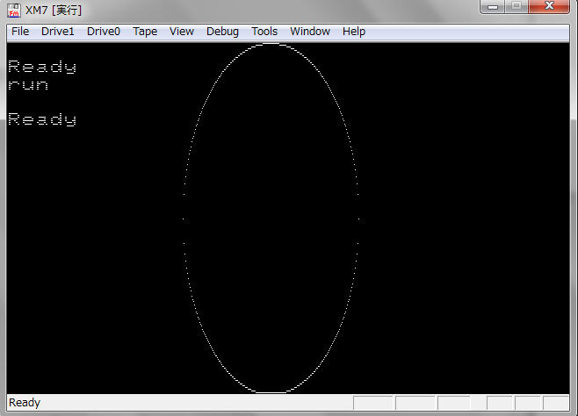Open the Window menu
This screenshot has height=416, width=578.
point(310,32)
